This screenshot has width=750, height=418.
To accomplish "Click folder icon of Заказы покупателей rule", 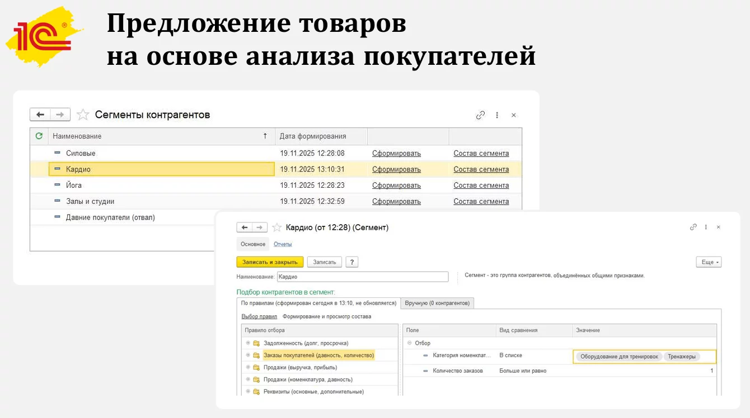I will tap(256, 355).
